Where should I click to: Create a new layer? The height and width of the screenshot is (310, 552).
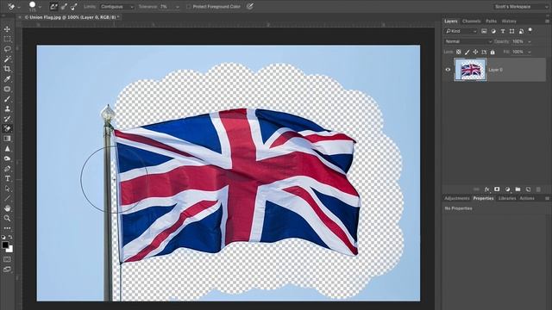click(528, 189)
